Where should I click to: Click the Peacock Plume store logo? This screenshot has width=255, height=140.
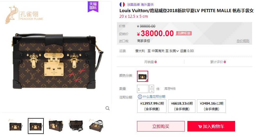[24, 15]
